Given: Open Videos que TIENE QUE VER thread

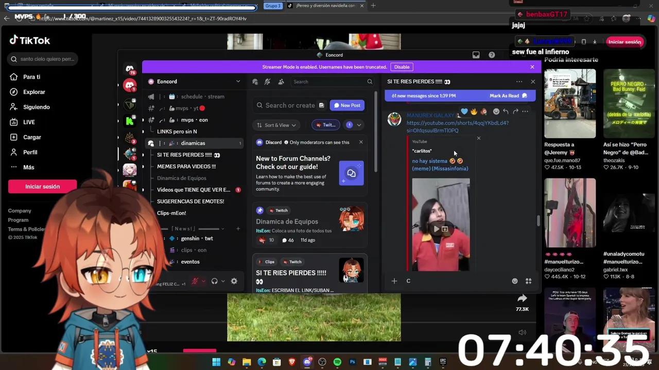Looking at the screenshot, I should 195,190.
